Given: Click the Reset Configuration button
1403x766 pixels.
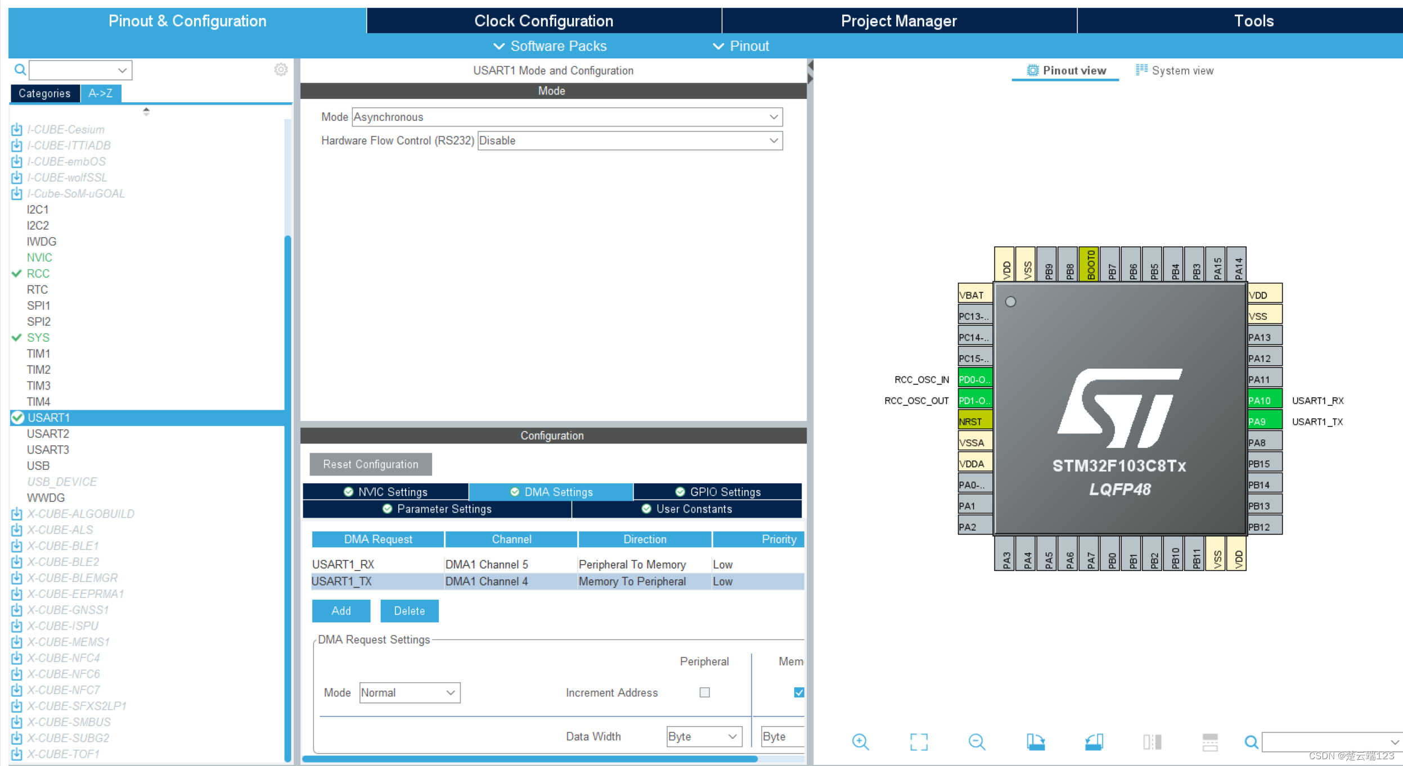Looking at the screenshot, I should coord(371,464).
